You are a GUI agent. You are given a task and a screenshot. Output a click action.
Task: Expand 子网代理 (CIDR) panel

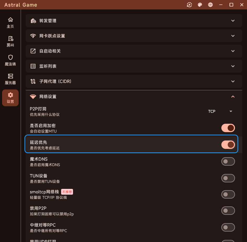(x=134, y=81)
